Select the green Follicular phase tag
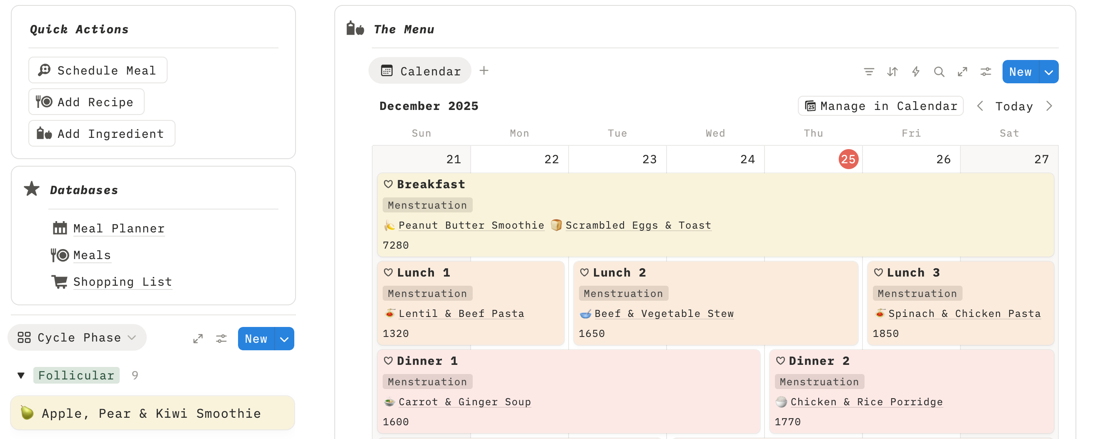This screenshot has height=439, width=1098. (x=76, y=375)
